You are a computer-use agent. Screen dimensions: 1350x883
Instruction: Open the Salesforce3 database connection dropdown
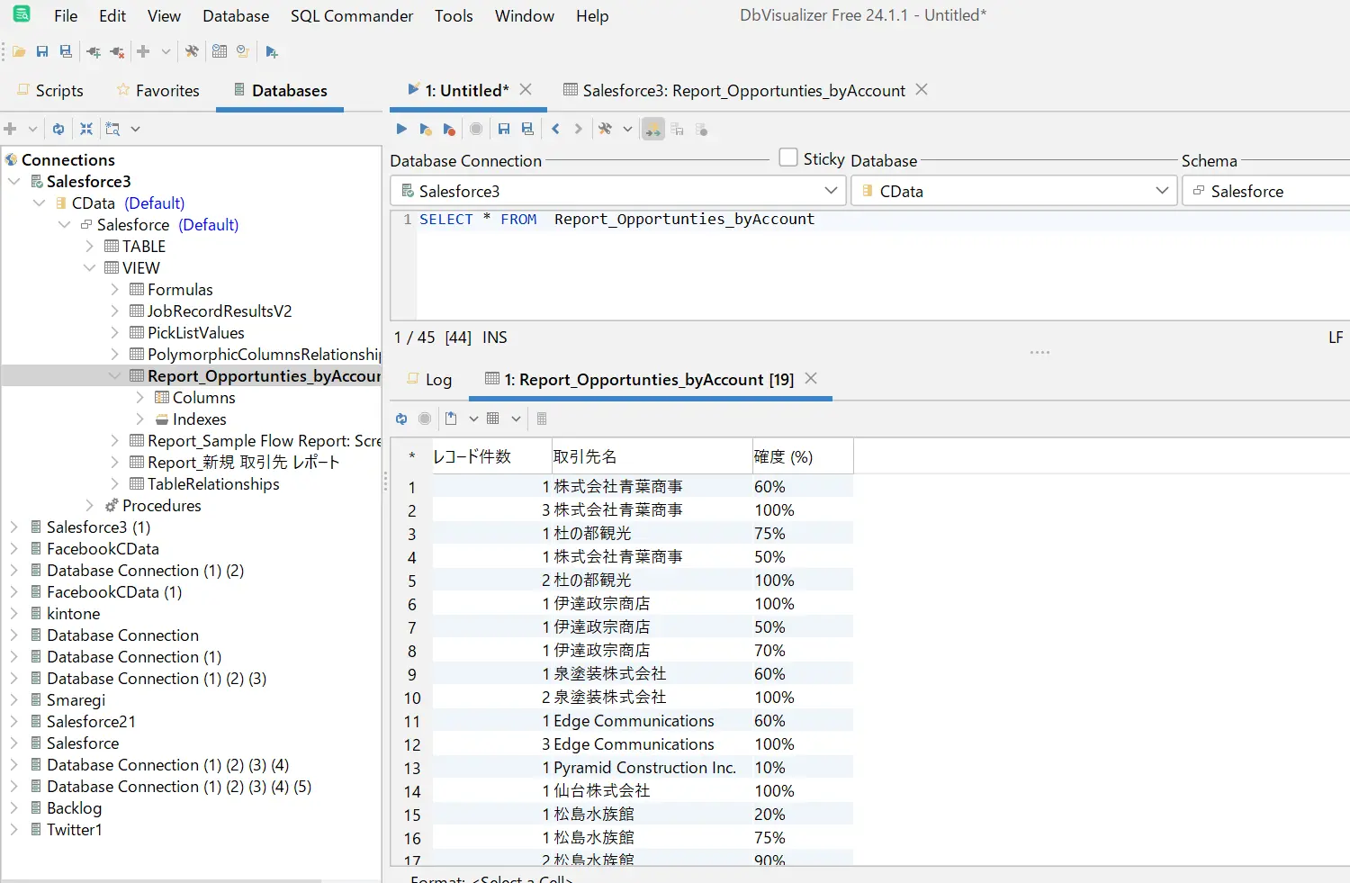tap(831, 191)
